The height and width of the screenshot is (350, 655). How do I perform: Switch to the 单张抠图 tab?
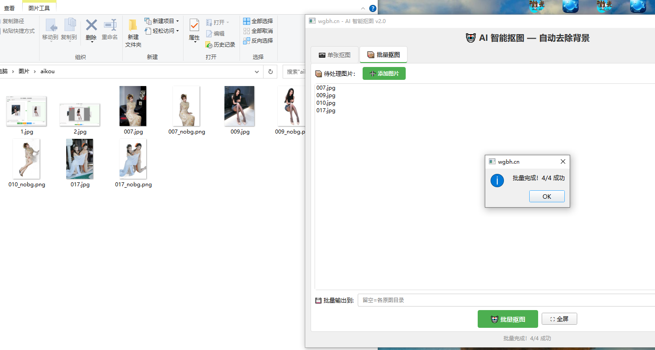click(x=335, y=55)
